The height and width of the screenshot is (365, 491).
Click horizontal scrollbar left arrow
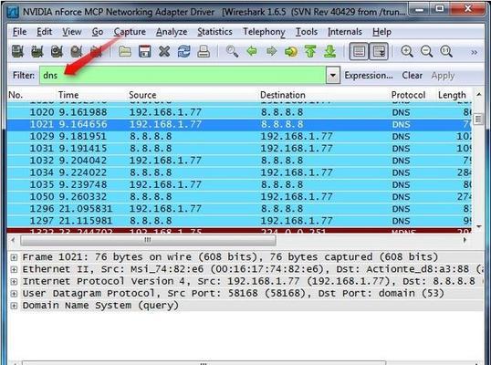pos(13,240)
